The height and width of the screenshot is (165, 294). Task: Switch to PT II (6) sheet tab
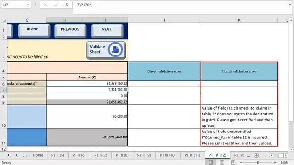click(79, 155)
